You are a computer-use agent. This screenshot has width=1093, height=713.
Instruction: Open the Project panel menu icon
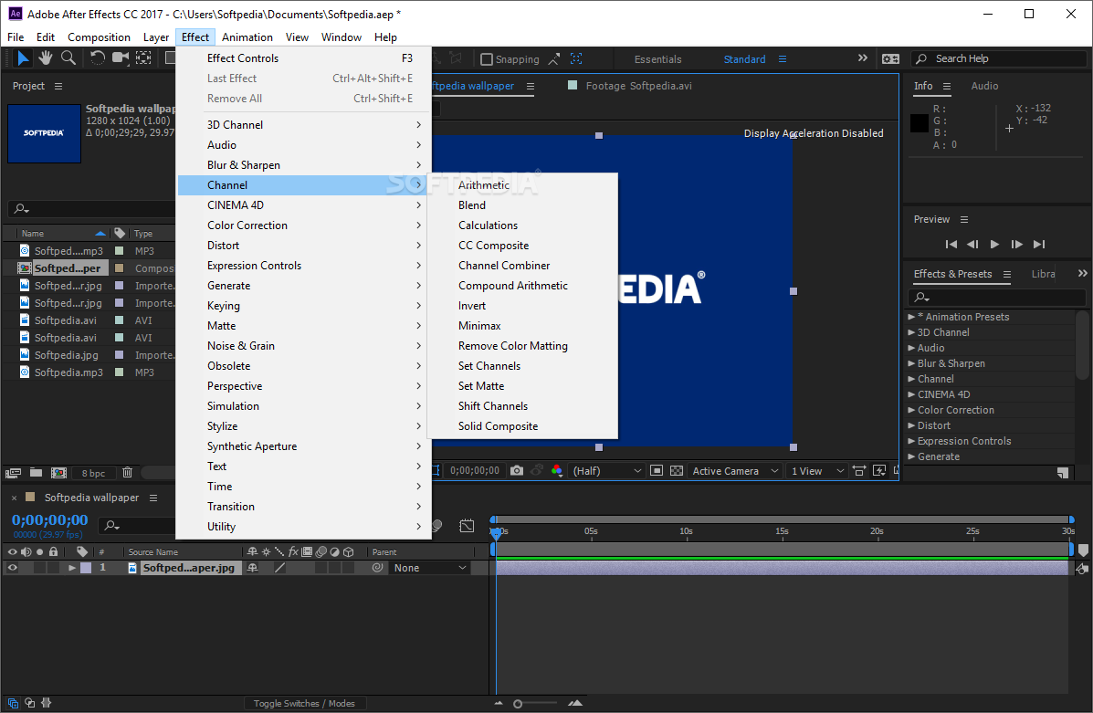[x=58, y=87]
